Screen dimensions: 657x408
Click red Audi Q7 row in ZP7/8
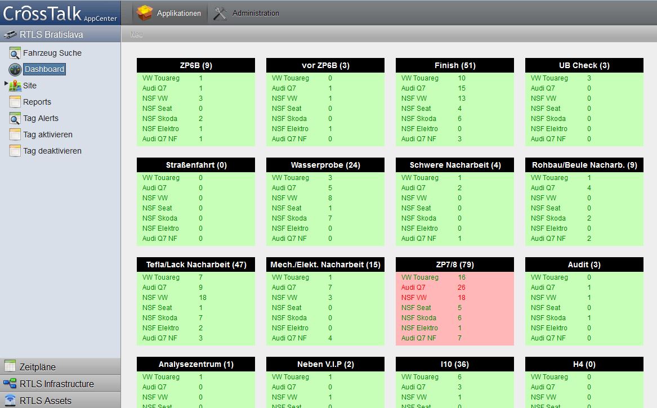[455, 288]
